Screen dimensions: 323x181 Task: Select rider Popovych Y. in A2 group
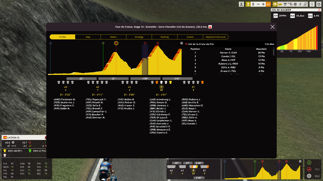[x=96, y=100]
